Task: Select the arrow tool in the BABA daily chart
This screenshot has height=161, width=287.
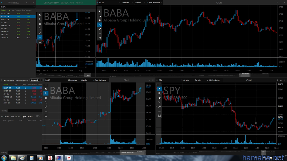Action: point(40,33)
